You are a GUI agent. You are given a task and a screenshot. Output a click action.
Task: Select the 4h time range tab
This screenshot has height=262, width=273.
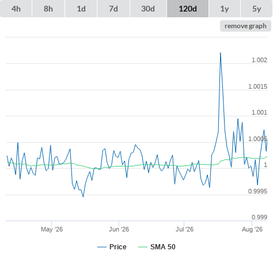click(x=16, y=9)
